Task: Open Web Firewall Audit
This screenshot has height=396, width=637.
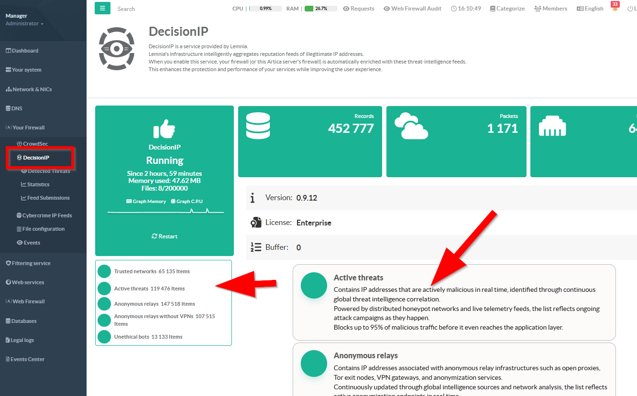Action: [x=412, y=9]
